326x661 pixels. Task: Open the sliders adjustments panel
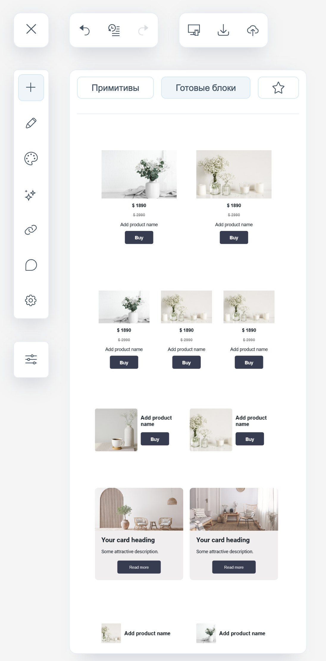point(31,359)
